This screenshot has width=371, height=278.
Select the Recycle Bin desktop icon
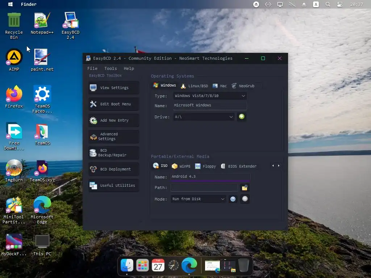pos(14,26)
